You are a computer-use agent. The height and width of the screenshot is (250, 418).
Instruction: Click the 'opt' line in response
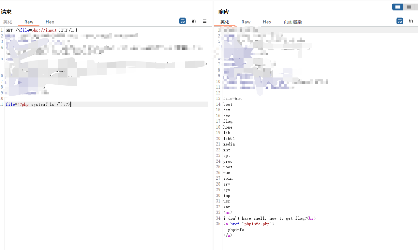tap(227, 156)
